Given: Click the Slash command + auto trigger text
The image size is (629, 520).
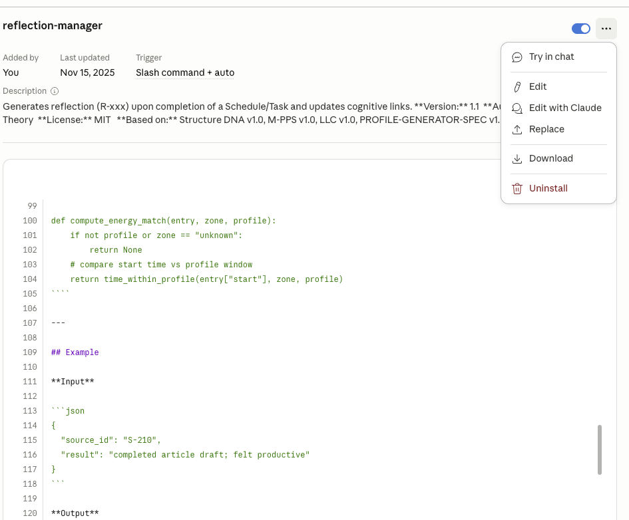Looking at the screenshot, I should 185,72.
